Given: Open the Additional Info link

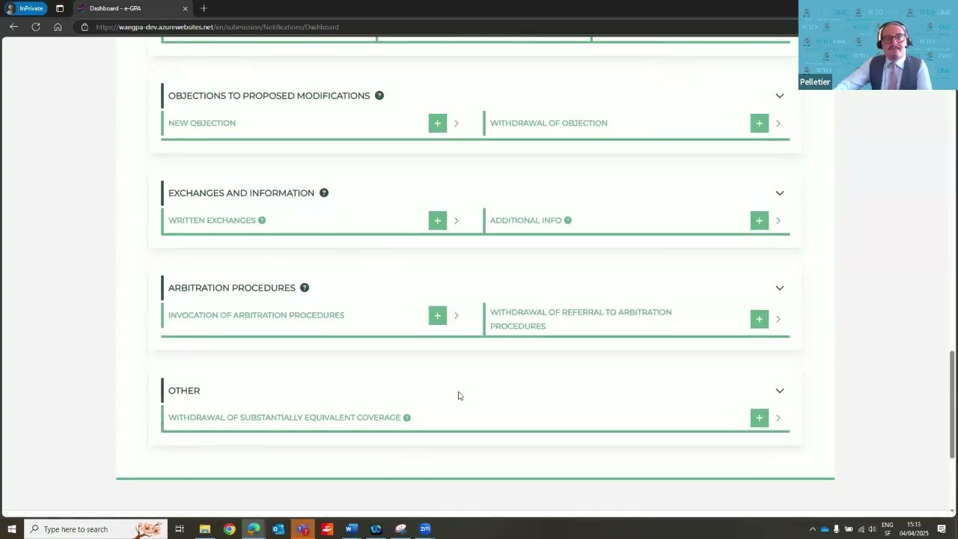Looking at the screenshot, I should 525,220.
